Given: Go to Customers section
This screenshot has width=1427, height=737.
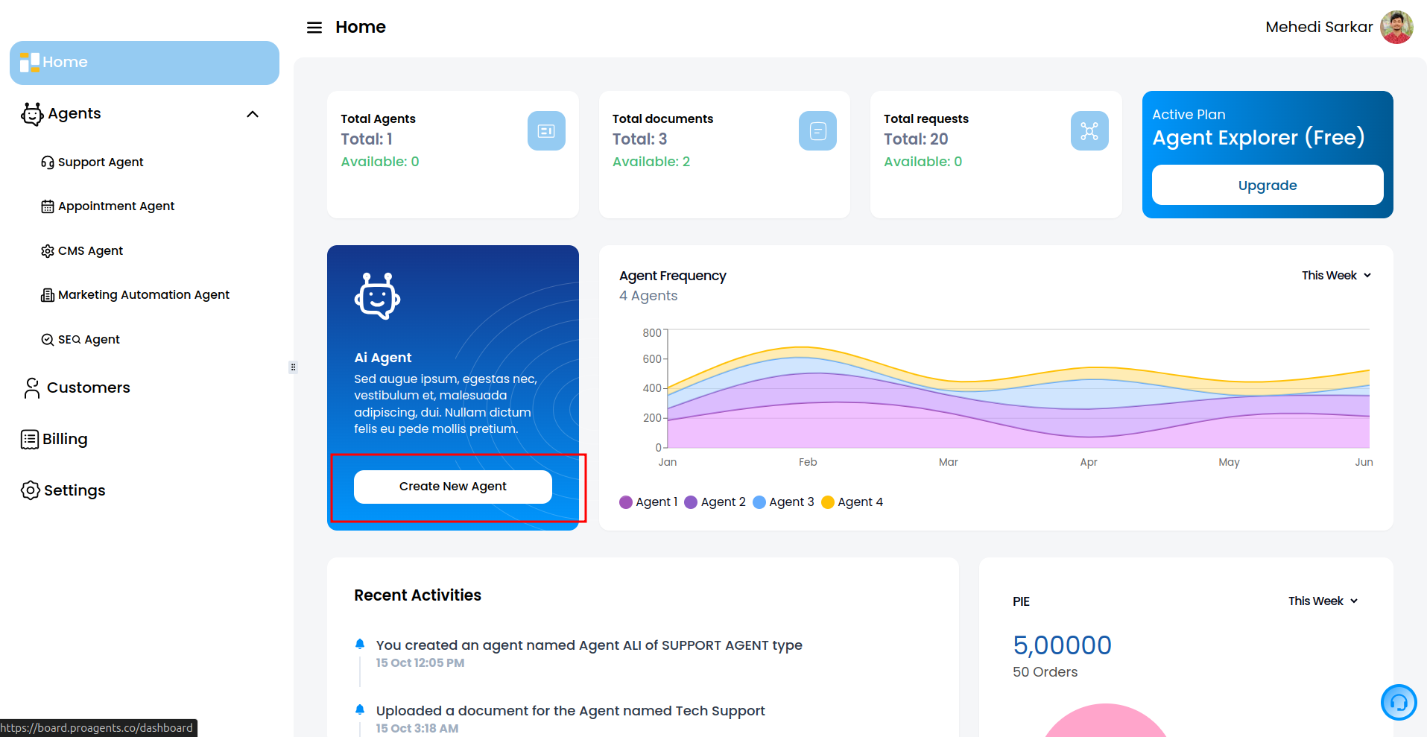Looking at the screenshot, I should click(x=89, y=388).
